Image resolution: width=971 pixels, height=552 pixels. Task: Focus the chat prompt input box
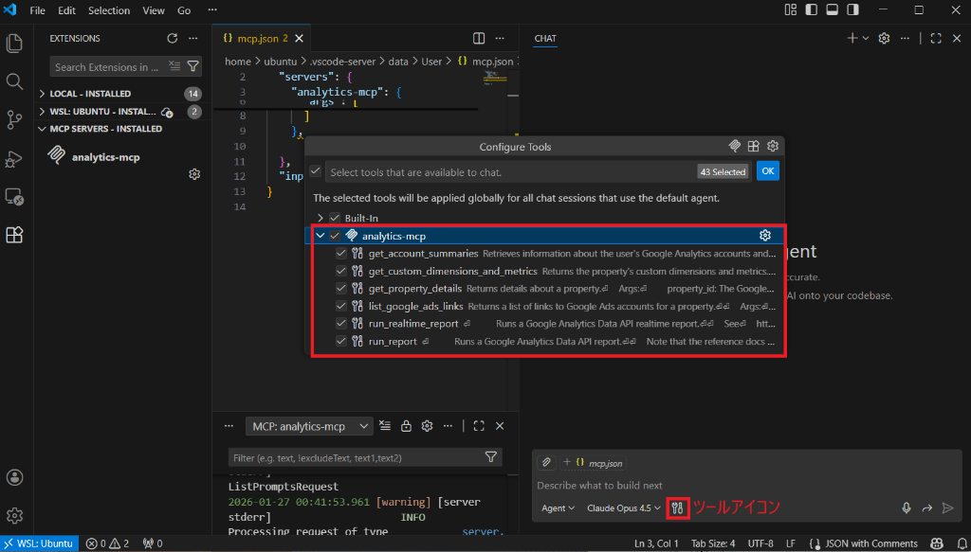(745, 486)
